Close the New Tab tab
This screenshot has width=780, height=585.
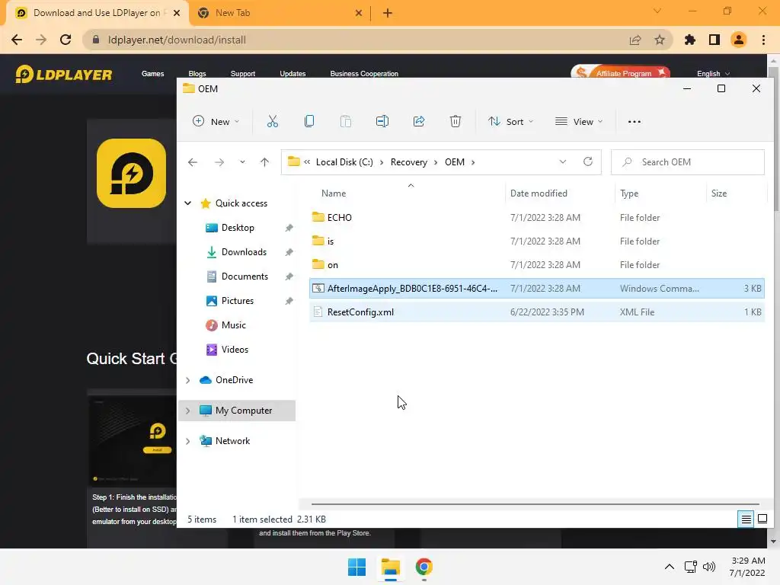(x=359, y=13)
